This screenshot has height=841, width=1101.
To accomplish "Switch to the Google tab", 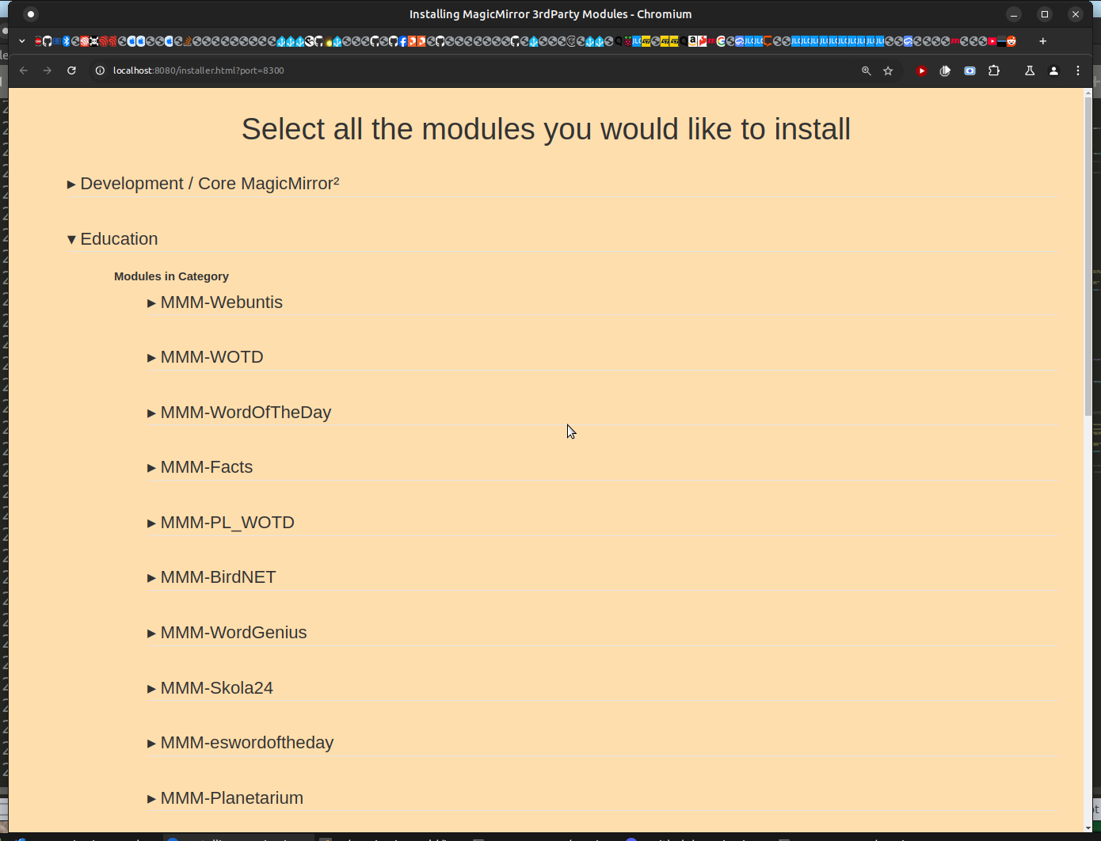I will pyautogui.click(x=721, y=41).
